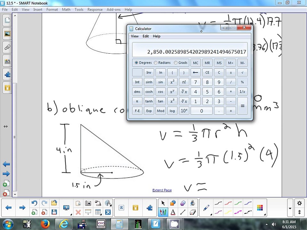Delete page using sidebar red X icon
307x230 pixels.
point(6,193)
